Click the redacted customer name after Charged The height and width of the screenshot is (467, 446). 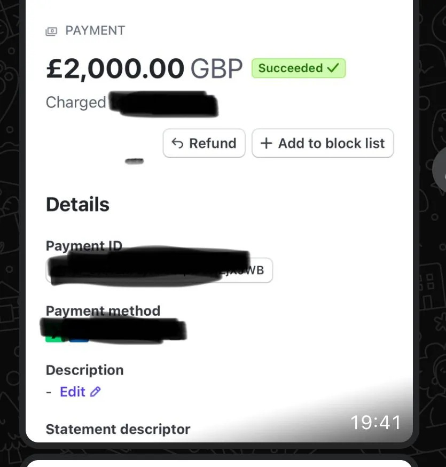pos(163,104)
